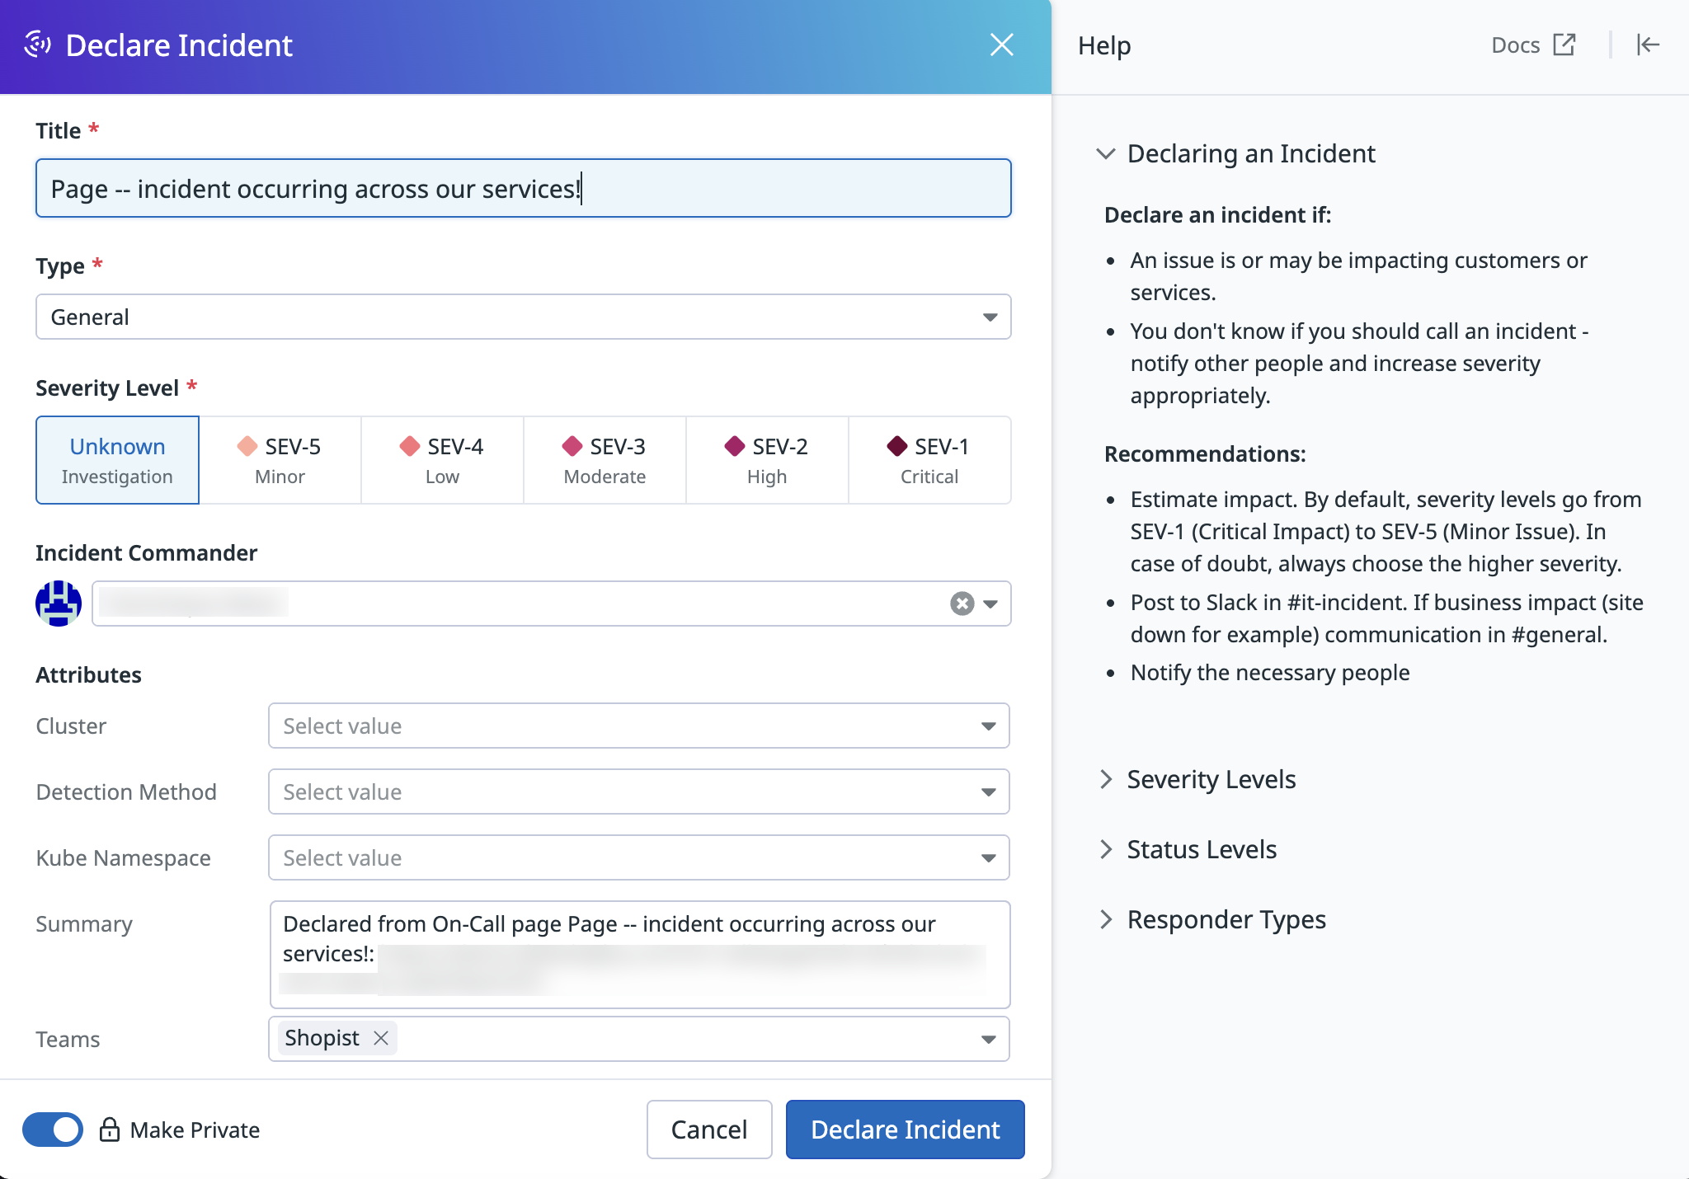This screenshot has height=1179, width=1689.
Task: Remove the Shopist team tag
Action: 381,1038
